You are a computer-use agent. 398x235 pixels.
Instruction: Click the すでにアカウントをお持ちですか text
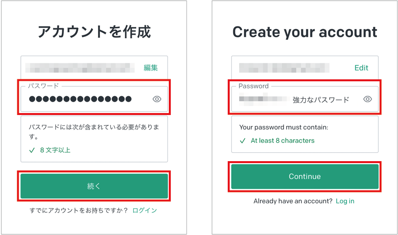[x=79, y=210]
